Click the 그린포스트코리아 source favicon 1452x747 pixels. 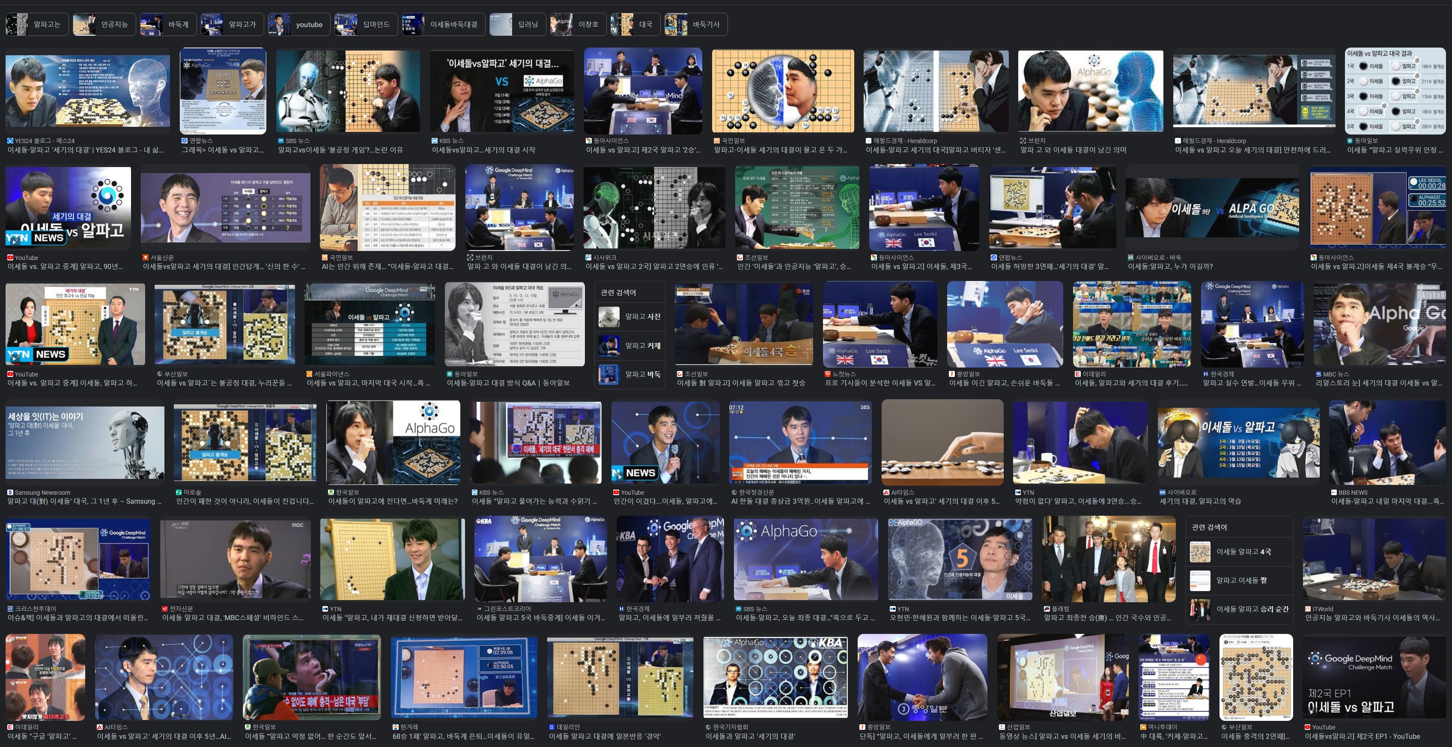click(x=479, y=610)
